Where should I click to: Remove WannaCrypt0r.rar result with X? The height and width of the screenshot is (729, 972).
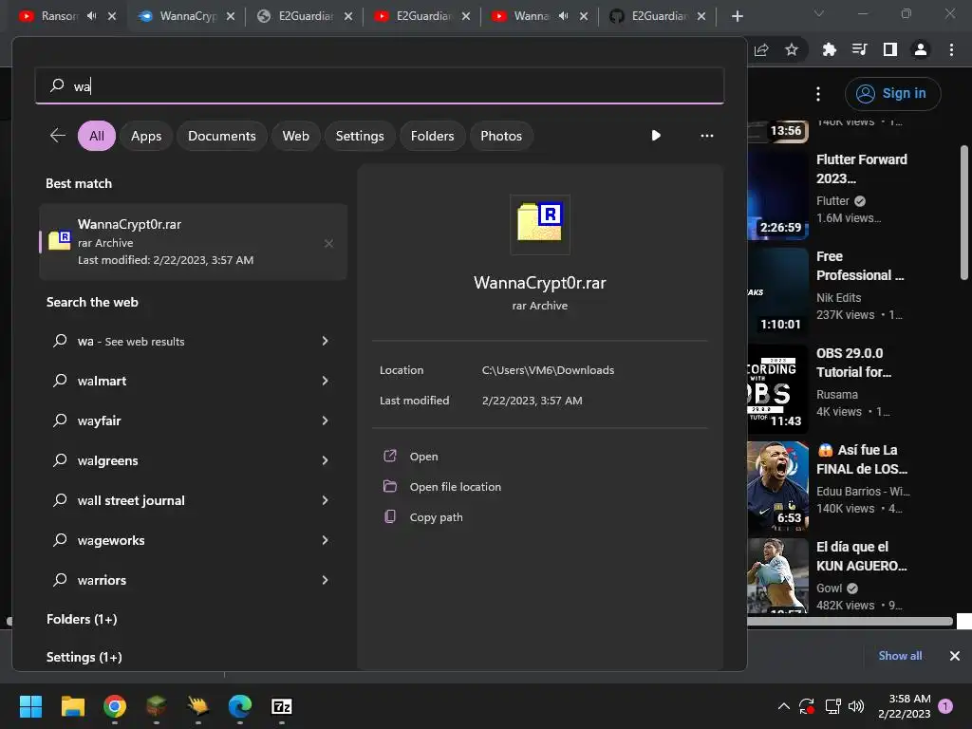coord(329,244)
